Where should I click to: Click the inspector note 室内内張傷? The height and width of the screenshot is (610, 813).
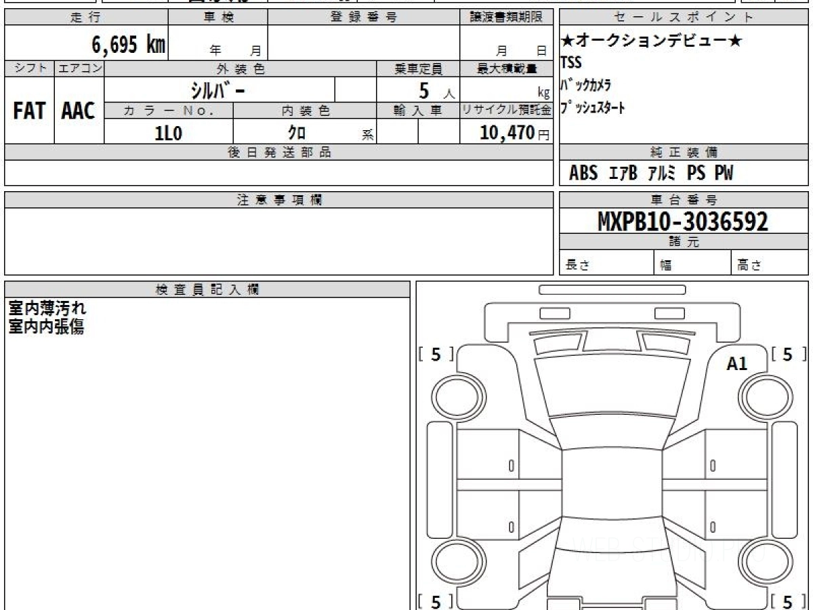pyautogui.click(x=47, y=327)
